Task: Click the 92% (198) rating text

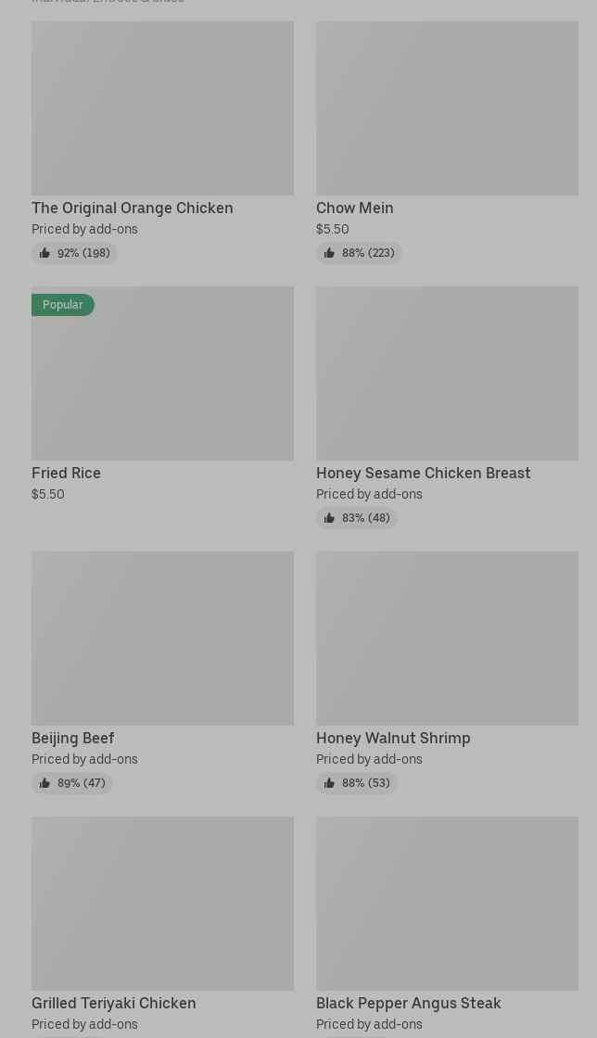Action: coord(83,253)
